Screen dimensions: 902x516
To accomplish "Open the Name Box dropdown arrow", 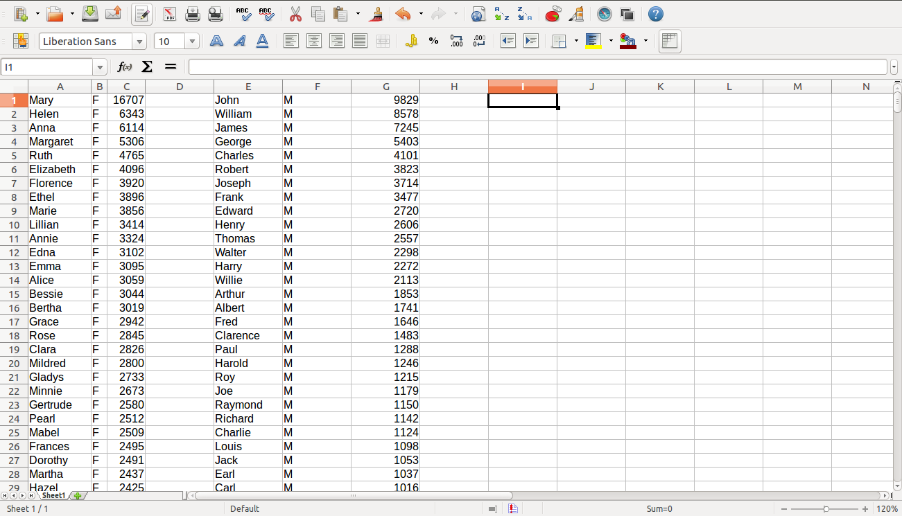I will click(101, 67).
